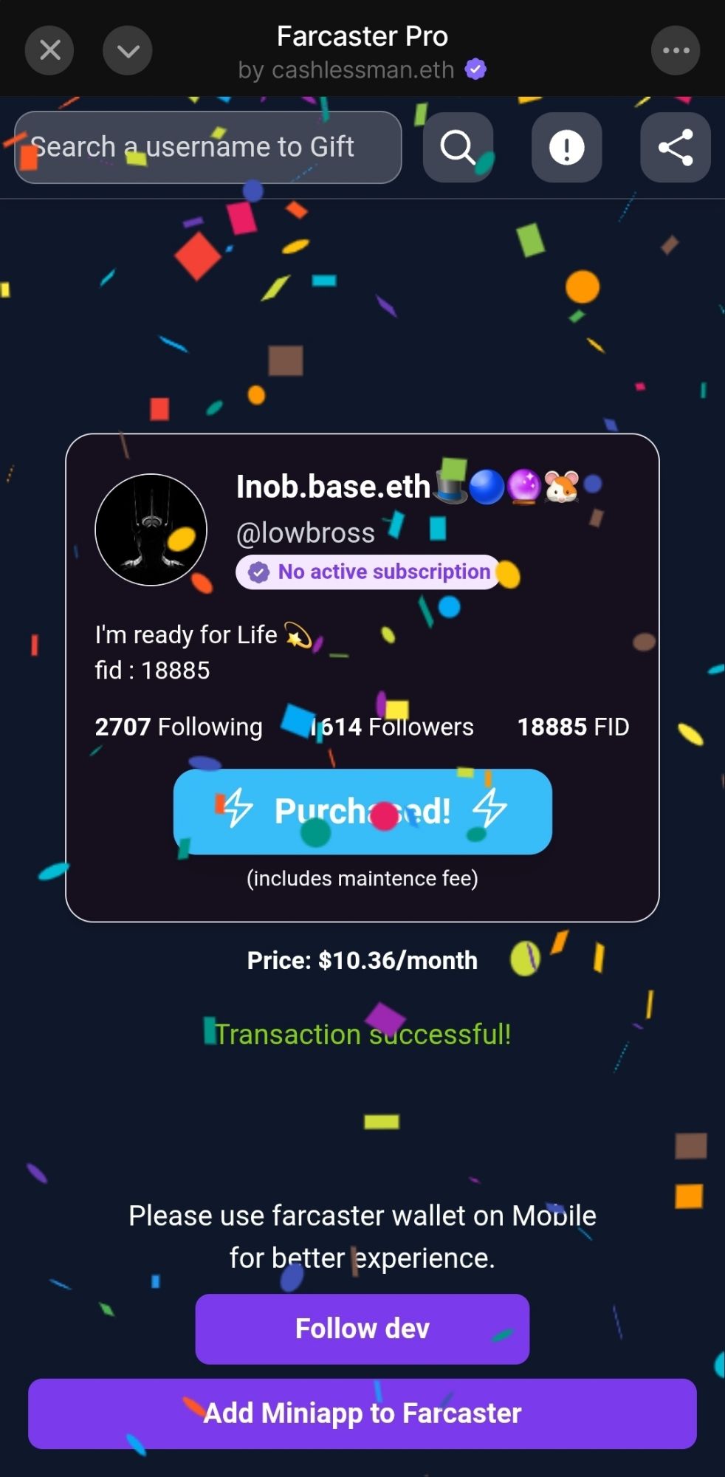Collapse miniapp with the chevron-down button
Screen dimensions: 725x1477
coord(128,50)
